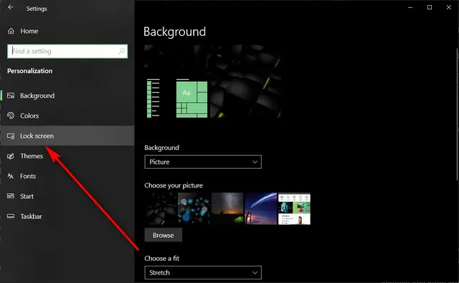The height and width of the screenshot is (283, 459).
Task: Choose the blue bokeh circles wallpaper thumbnail
Action: point(194,208)
